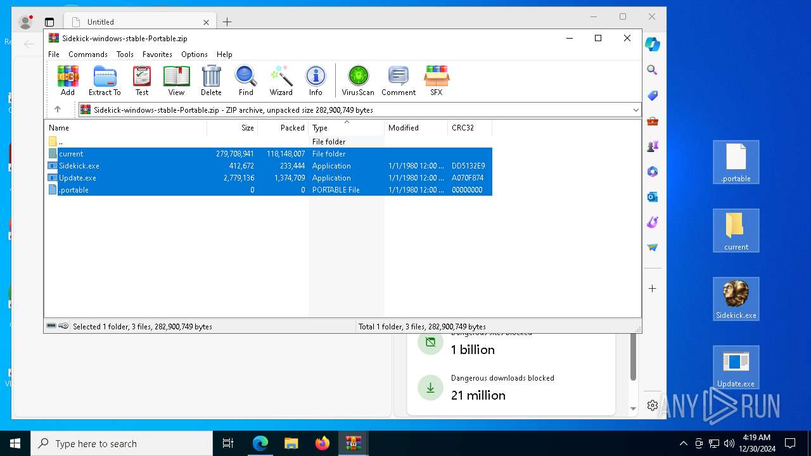Click the Add toolbar icon in WinRAR
This screenshot has height=456, width=811.
tap(68, 80)
